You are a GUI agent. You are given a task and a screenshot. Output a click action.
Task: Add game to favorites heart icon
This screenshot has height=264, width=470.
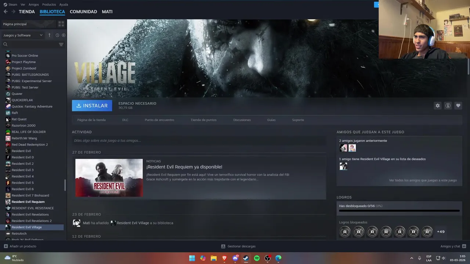coord(458,106)
